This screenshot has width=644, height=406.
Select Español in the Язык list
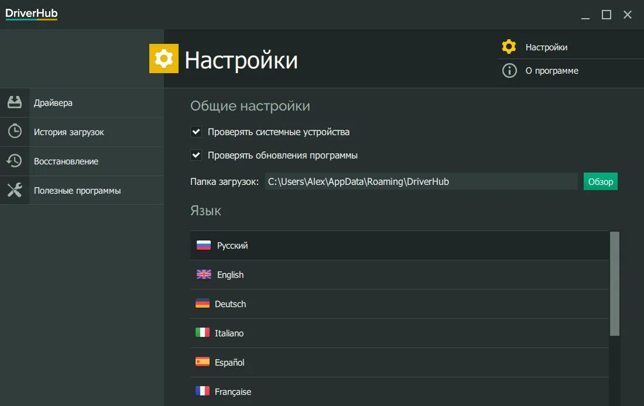tap(228, 362)
